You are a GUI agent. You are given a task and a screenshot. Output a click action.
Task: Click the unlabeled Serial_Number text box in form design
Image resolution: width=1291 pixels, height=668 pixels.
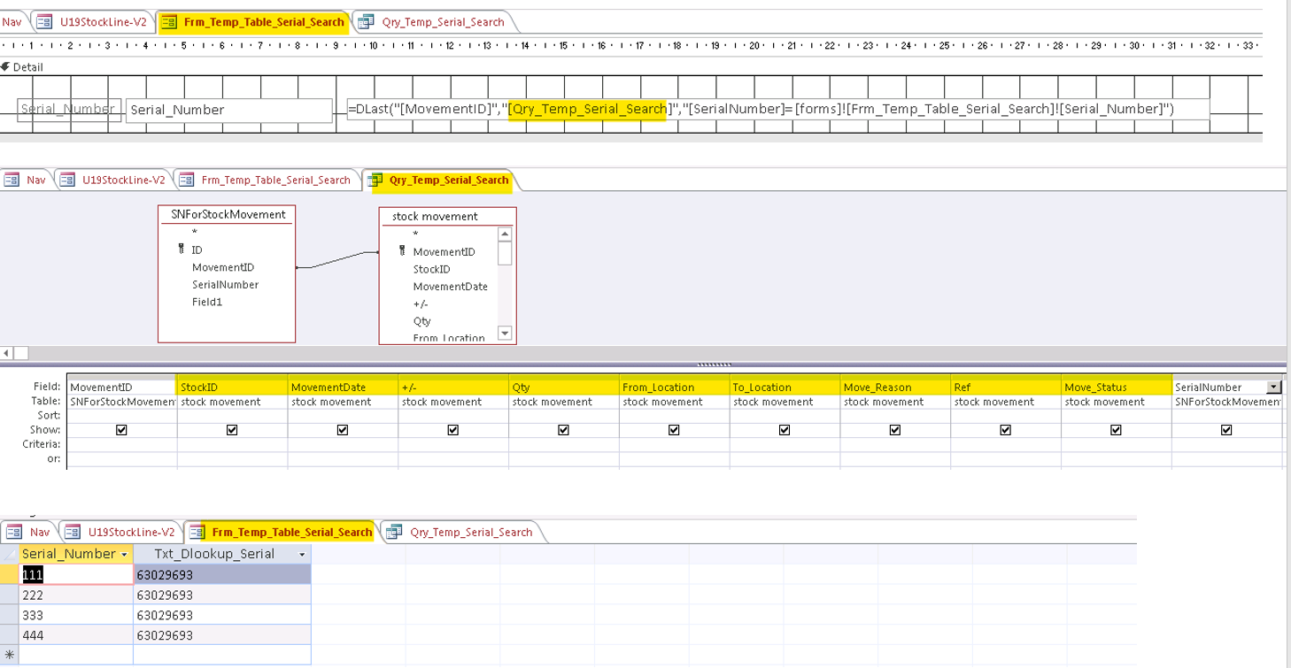click(228, 110)
